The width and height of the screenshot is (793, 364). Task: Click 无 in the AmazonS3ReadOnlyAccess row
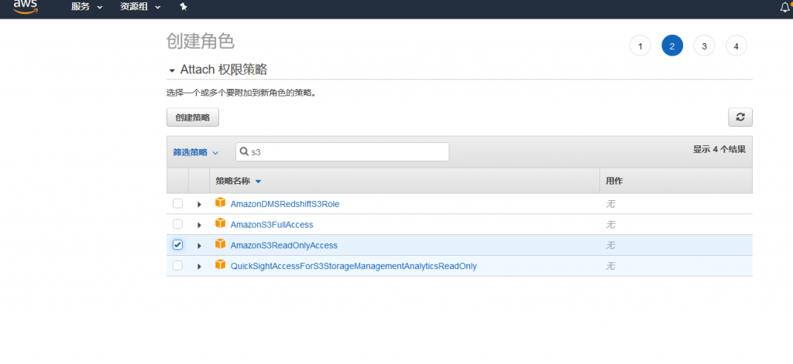[610, 245]
